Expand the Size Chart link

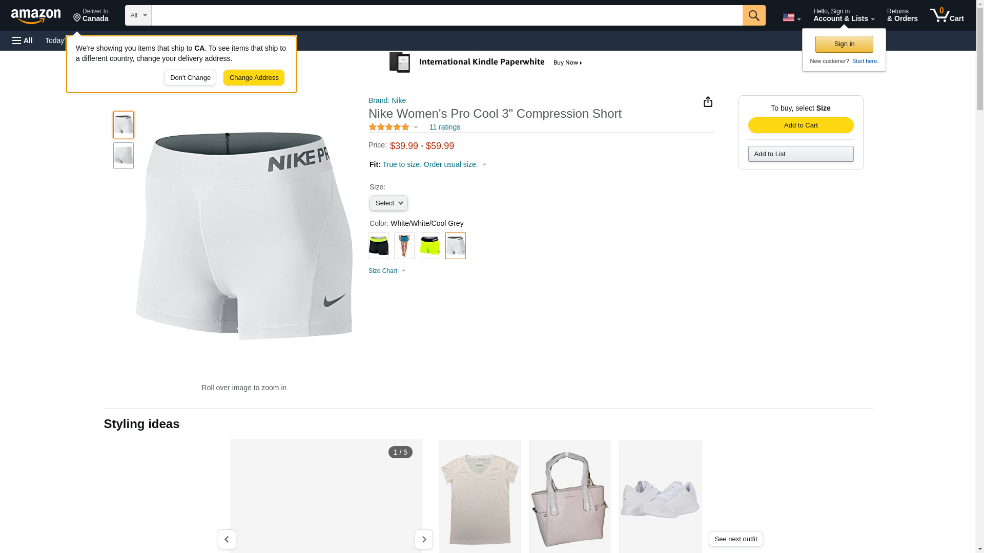coord(387,271)
